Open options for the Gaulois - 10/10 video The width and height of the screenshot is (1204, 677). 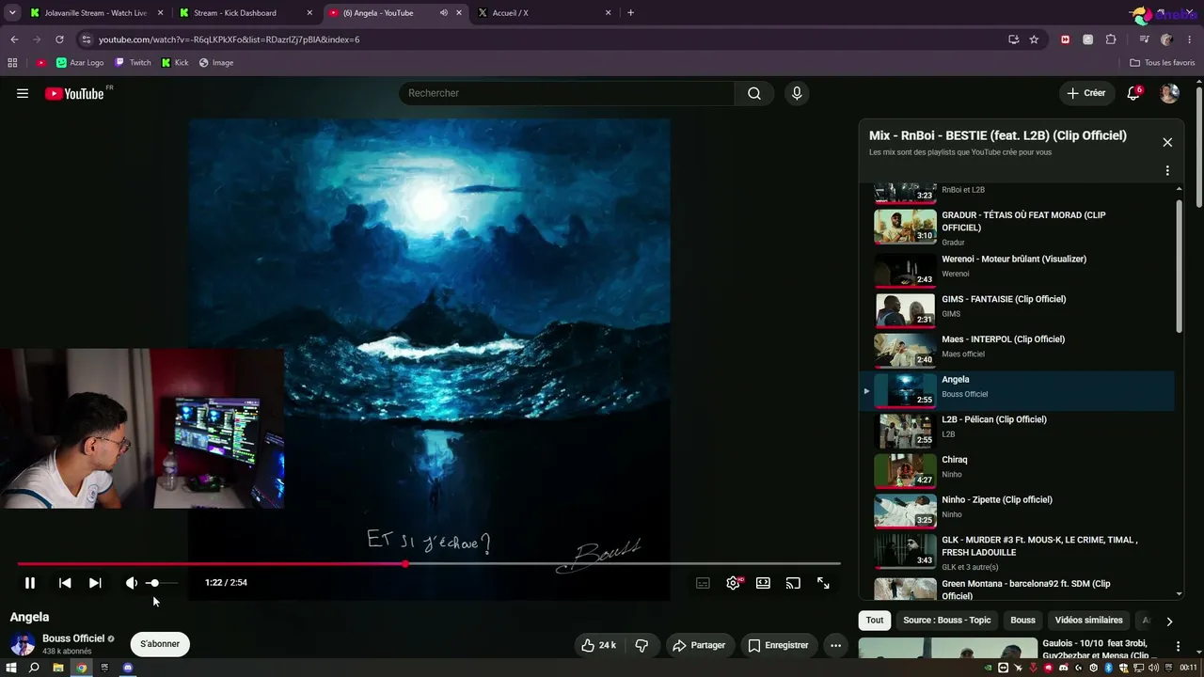pos(1178,647)
